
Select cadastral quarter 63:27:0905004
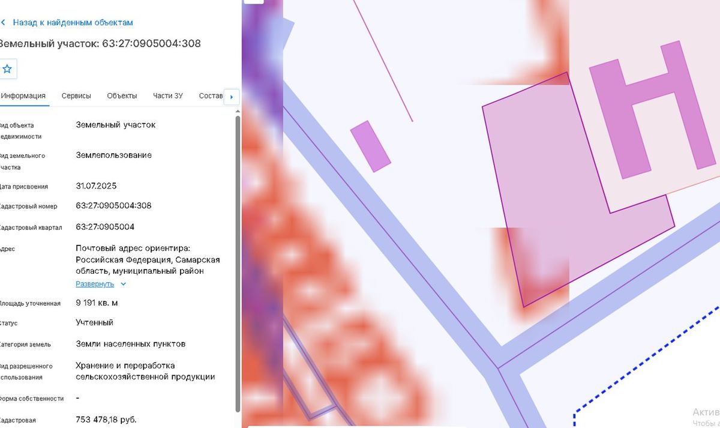(105, 227)
